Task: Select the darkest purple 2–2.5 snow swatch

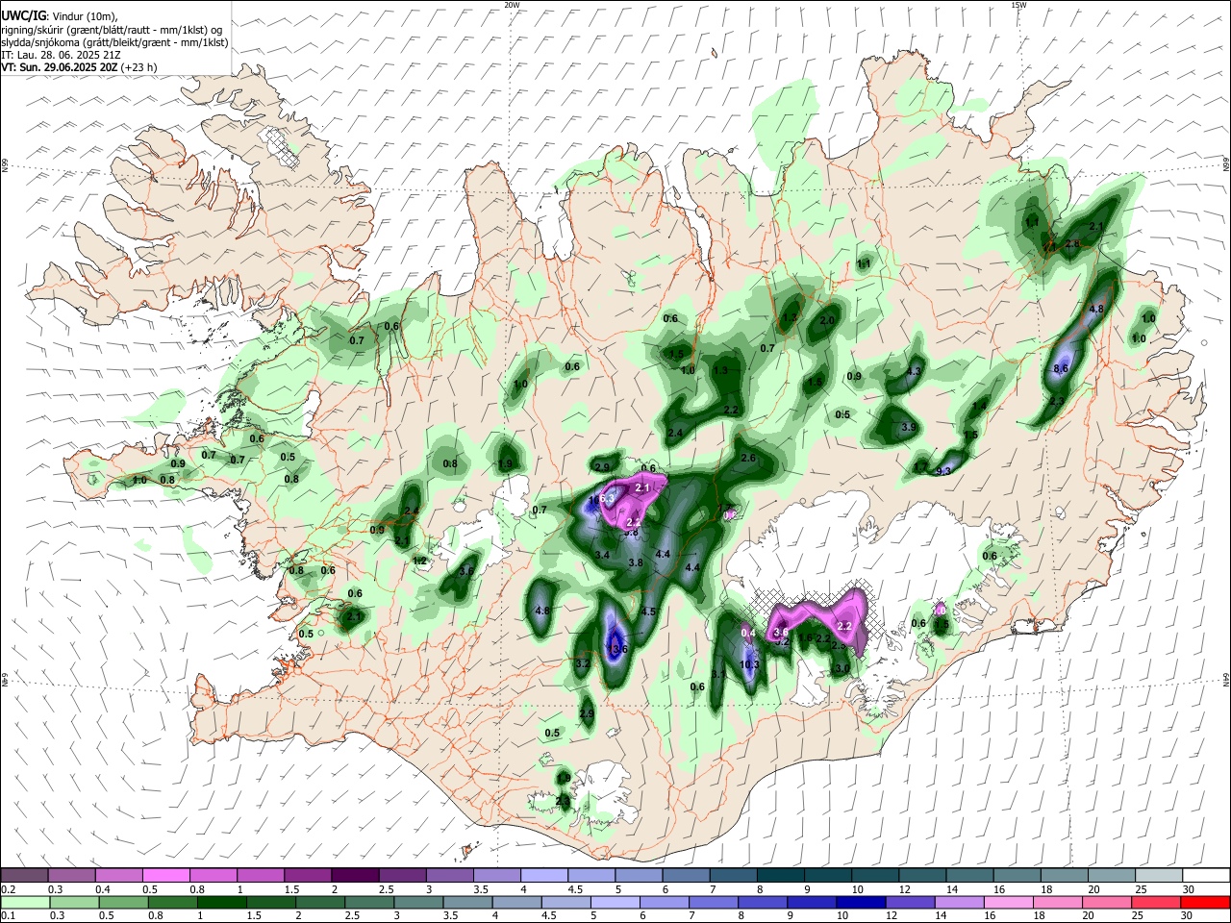Action: 355,875
